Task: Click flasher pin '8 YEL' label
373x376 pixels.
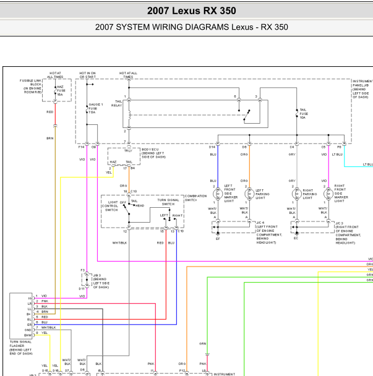Action: (x=41, y=333)
